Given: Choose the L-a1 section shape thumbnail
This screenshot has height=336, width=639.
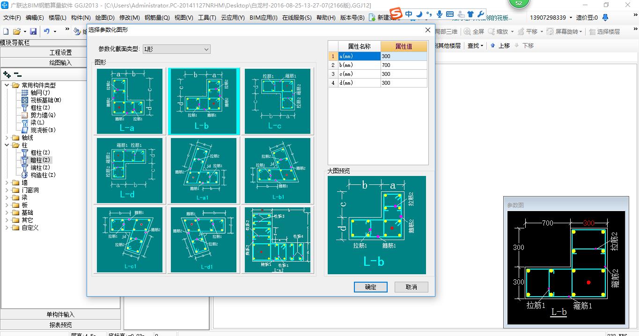Looking at the screenshot, I should [204, 170].
